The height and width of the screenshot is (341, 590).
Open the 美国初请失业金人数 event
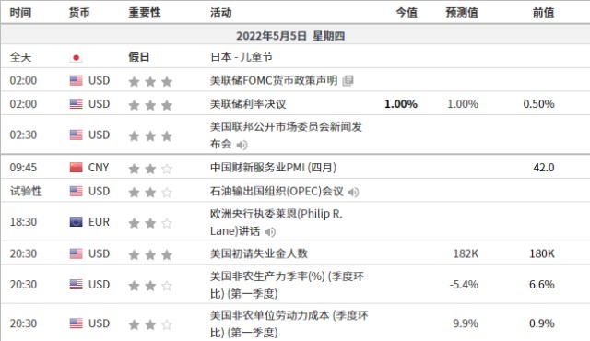click(259, 253)
